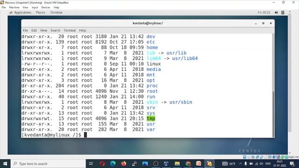The height and width of the screenshot is (168, 299).
Task: Click the microphone tray icon
Action: pyautogui.click(x=246, y=164)
